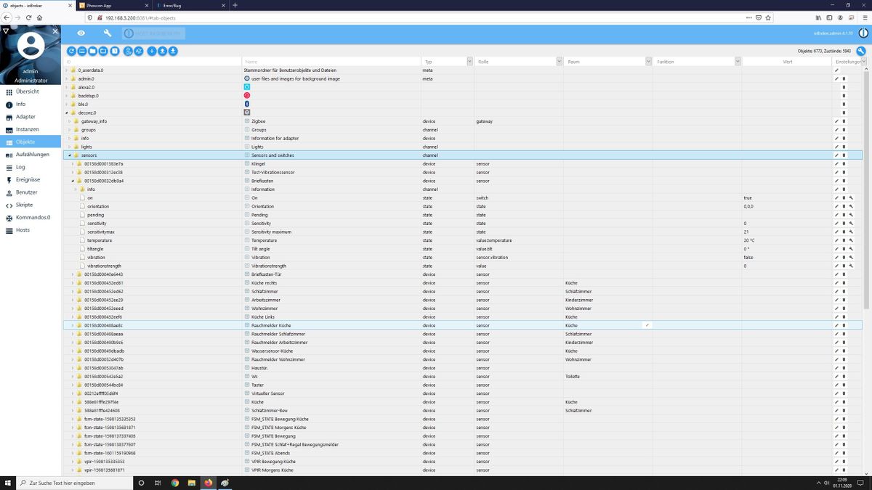Click the wrench custom settings icon for temperature row

click(x=851, y=240)
